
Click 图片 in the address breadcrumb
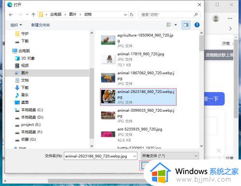[x=73, y=14]
